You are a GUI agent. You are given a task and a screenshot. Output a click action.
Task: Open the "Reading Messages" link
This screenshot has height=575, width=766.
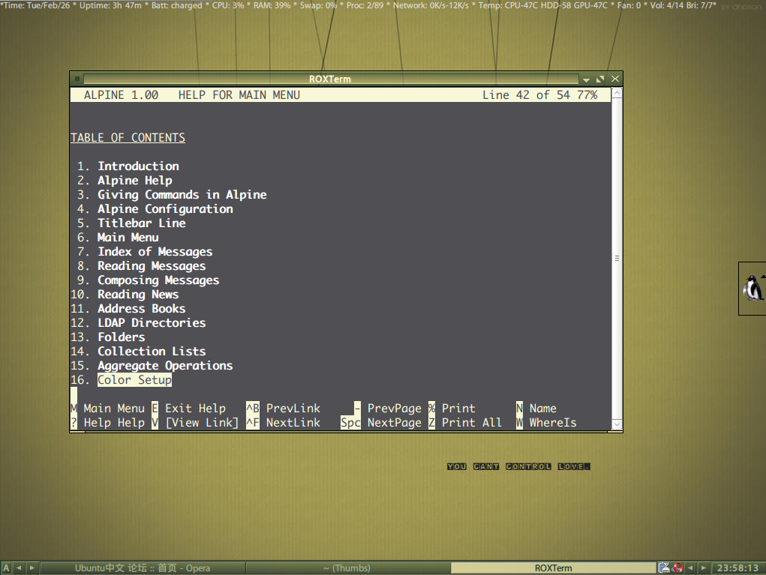click(152, 266)
